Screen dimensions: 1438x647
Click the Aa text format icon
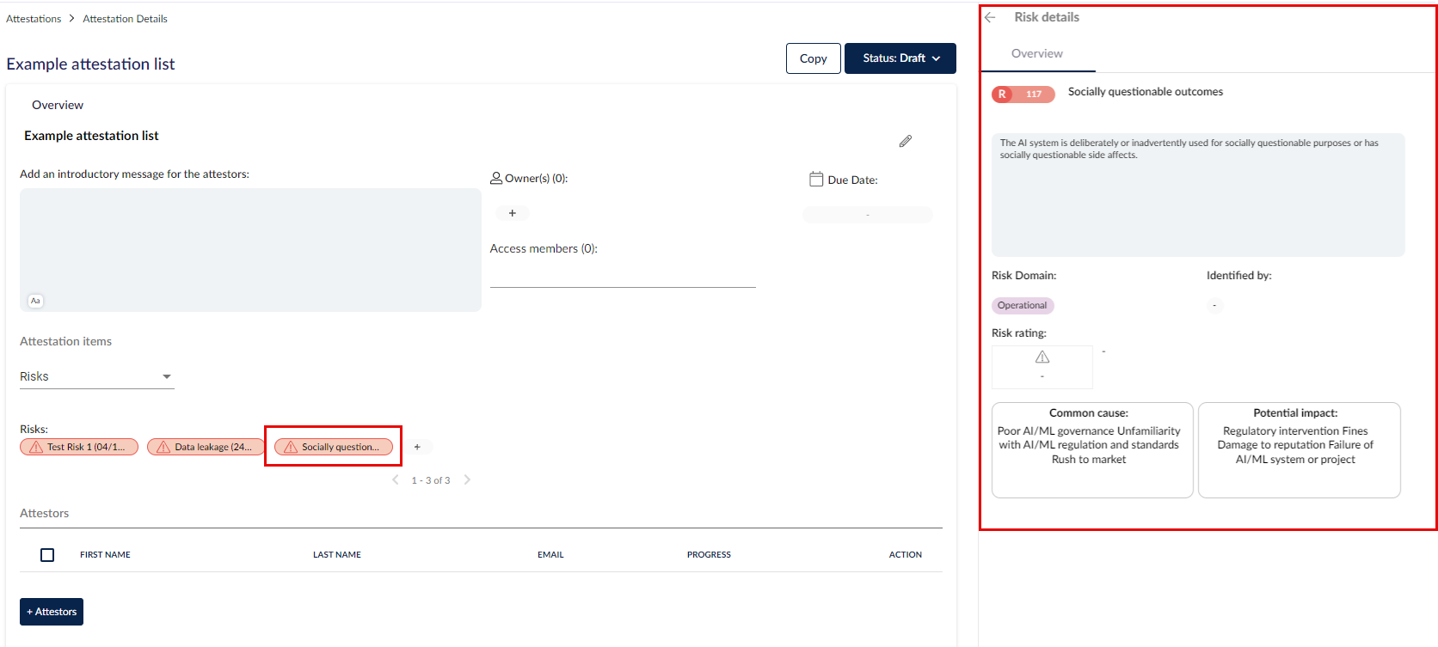coord(35,301)
